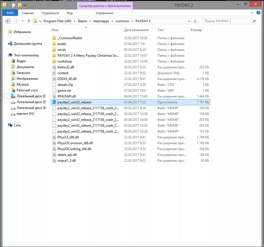Select binkw32.dll file icon
The image size is (264, 247).
pos(54,67)
